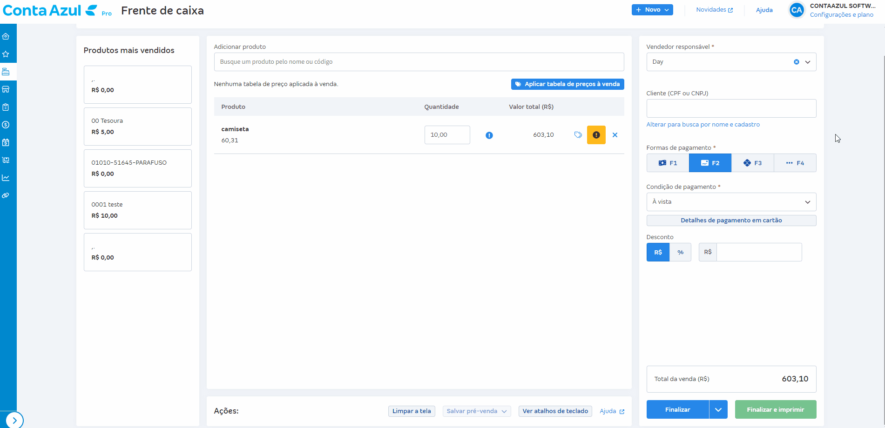Click the price tag icon on the camiseta row

point(578,135)
